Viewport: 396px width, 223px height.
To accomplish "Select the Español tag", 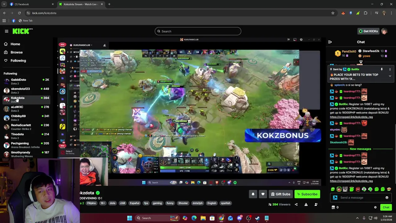I will coord(134,203).
